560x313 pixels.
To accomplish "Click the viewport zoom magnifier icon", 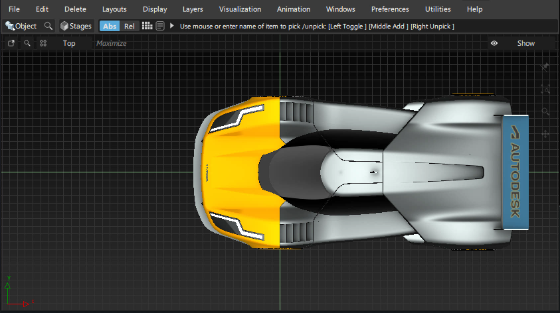I will pos(27,43).
